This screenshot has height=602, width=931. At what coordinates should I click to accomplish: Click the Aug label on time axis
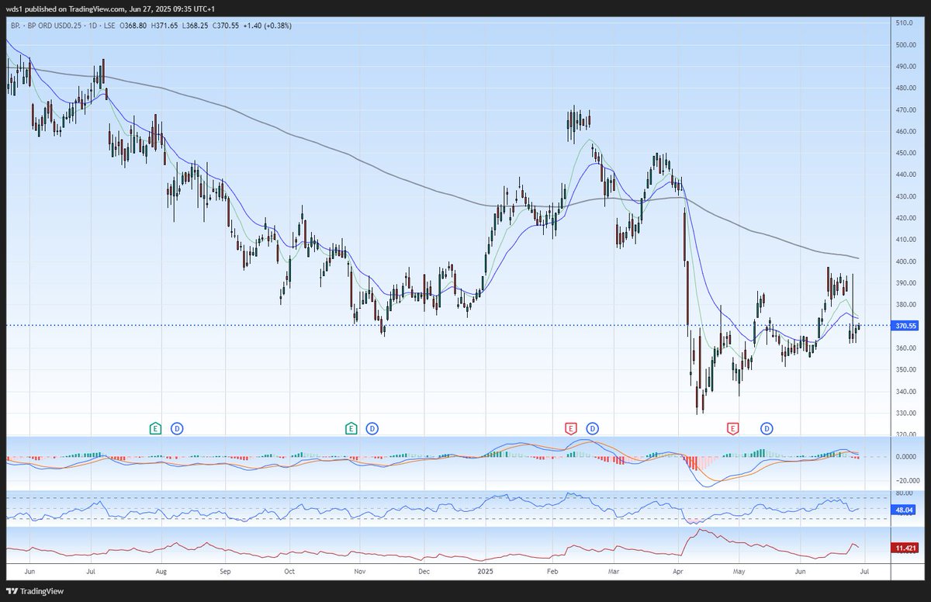pos(161,571)
